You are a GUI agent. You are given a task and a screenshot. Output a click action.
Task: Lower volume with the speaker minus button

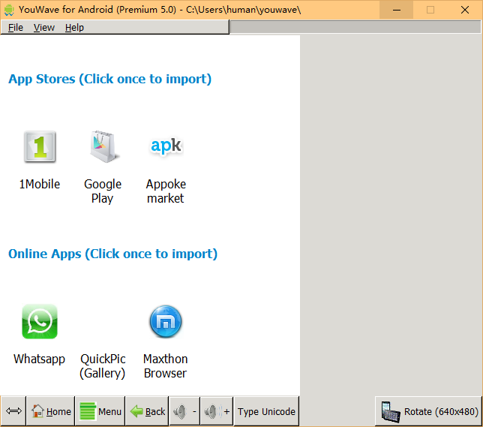184,411
